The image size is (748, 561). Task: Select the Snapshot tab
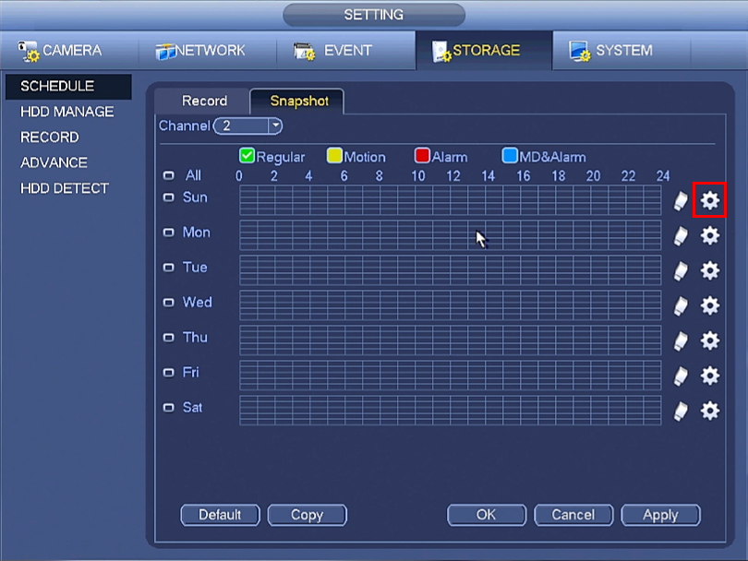(298, 101)
